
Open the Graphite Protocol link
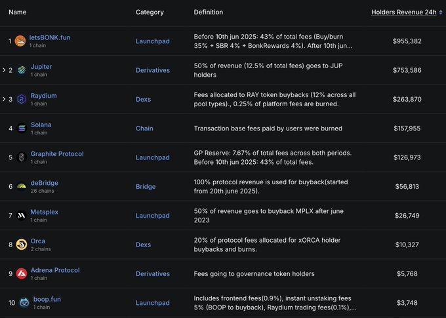pos(57,154)
